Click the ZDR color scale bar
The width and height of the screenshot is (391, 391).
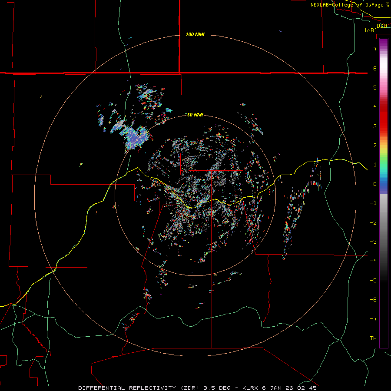[384, 193]
